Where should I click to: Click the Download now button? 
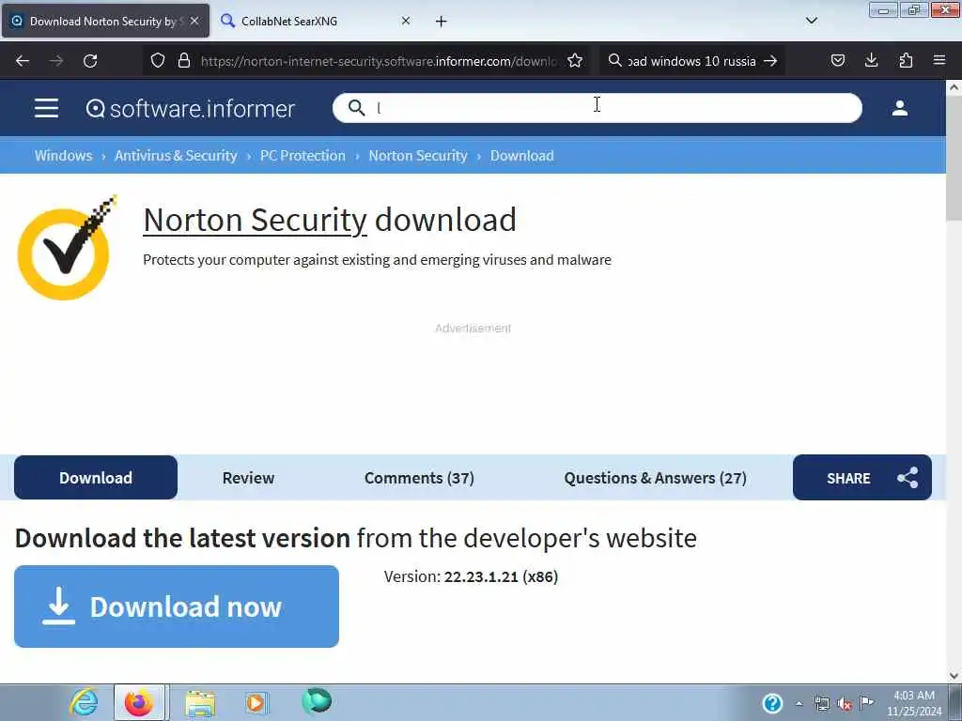[177, 606]
